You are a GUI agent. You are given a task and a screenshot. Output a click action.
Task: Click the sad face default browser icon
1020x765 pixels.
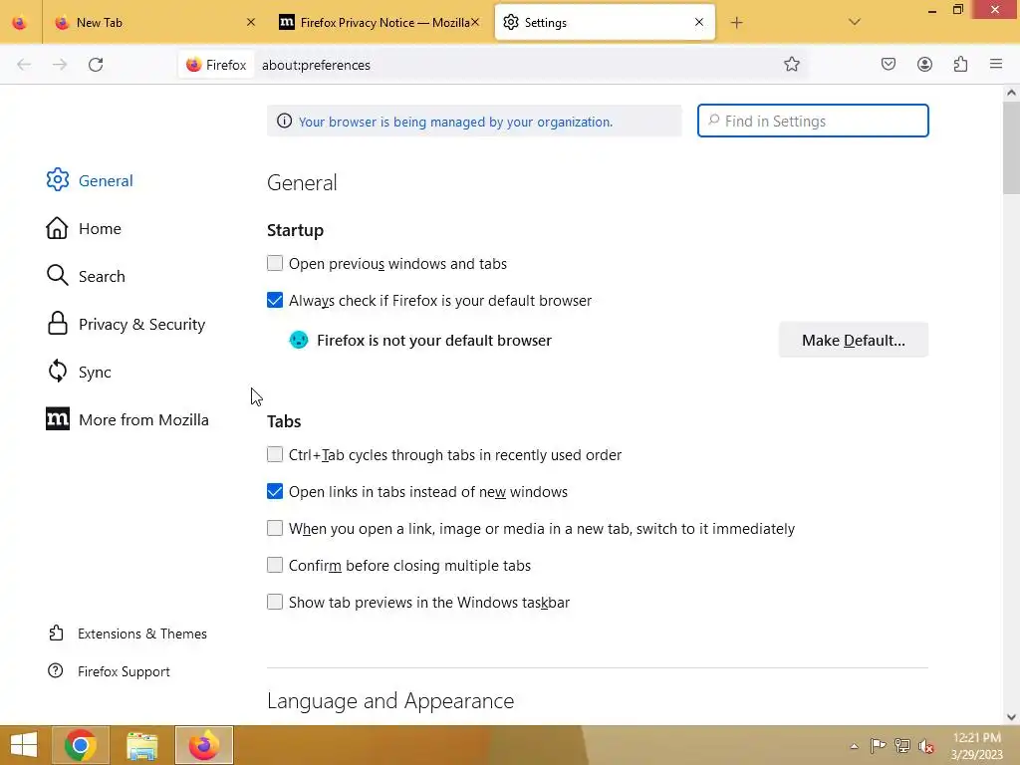(299, 340)
